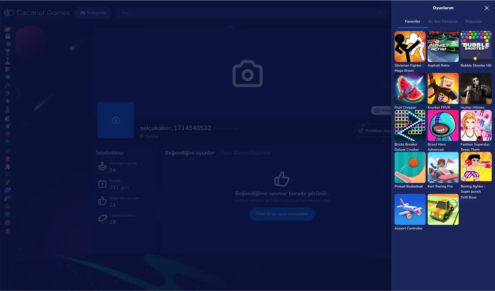The width and height of the screenshot is (495, 291).
Task: Open Stickman Fighter: Mega Brawl game
Action: pyautogui.click(x=410, y=47)
